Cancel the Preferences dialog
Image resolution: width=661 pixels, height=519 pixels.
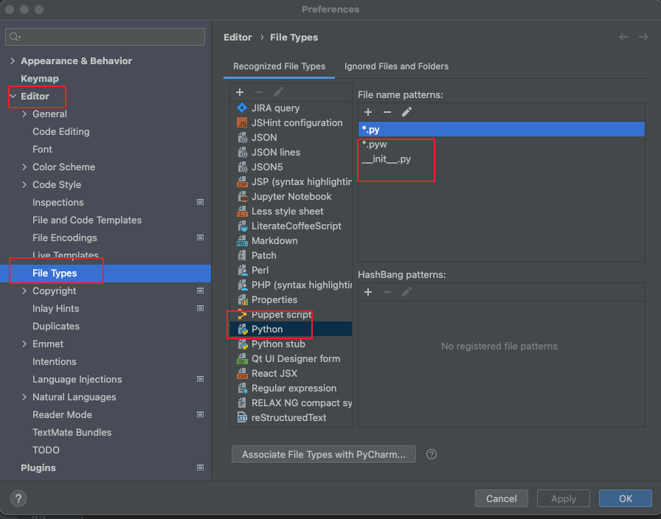[x=501, y=498]
